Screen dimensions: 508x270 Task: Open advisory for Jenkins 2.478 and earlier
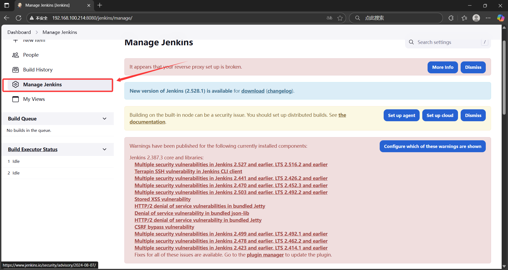pyautogui.click(x=231, y=241)
